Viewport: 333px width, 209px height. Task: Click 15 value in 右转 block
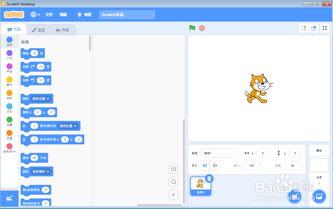[x=41, y=67]
